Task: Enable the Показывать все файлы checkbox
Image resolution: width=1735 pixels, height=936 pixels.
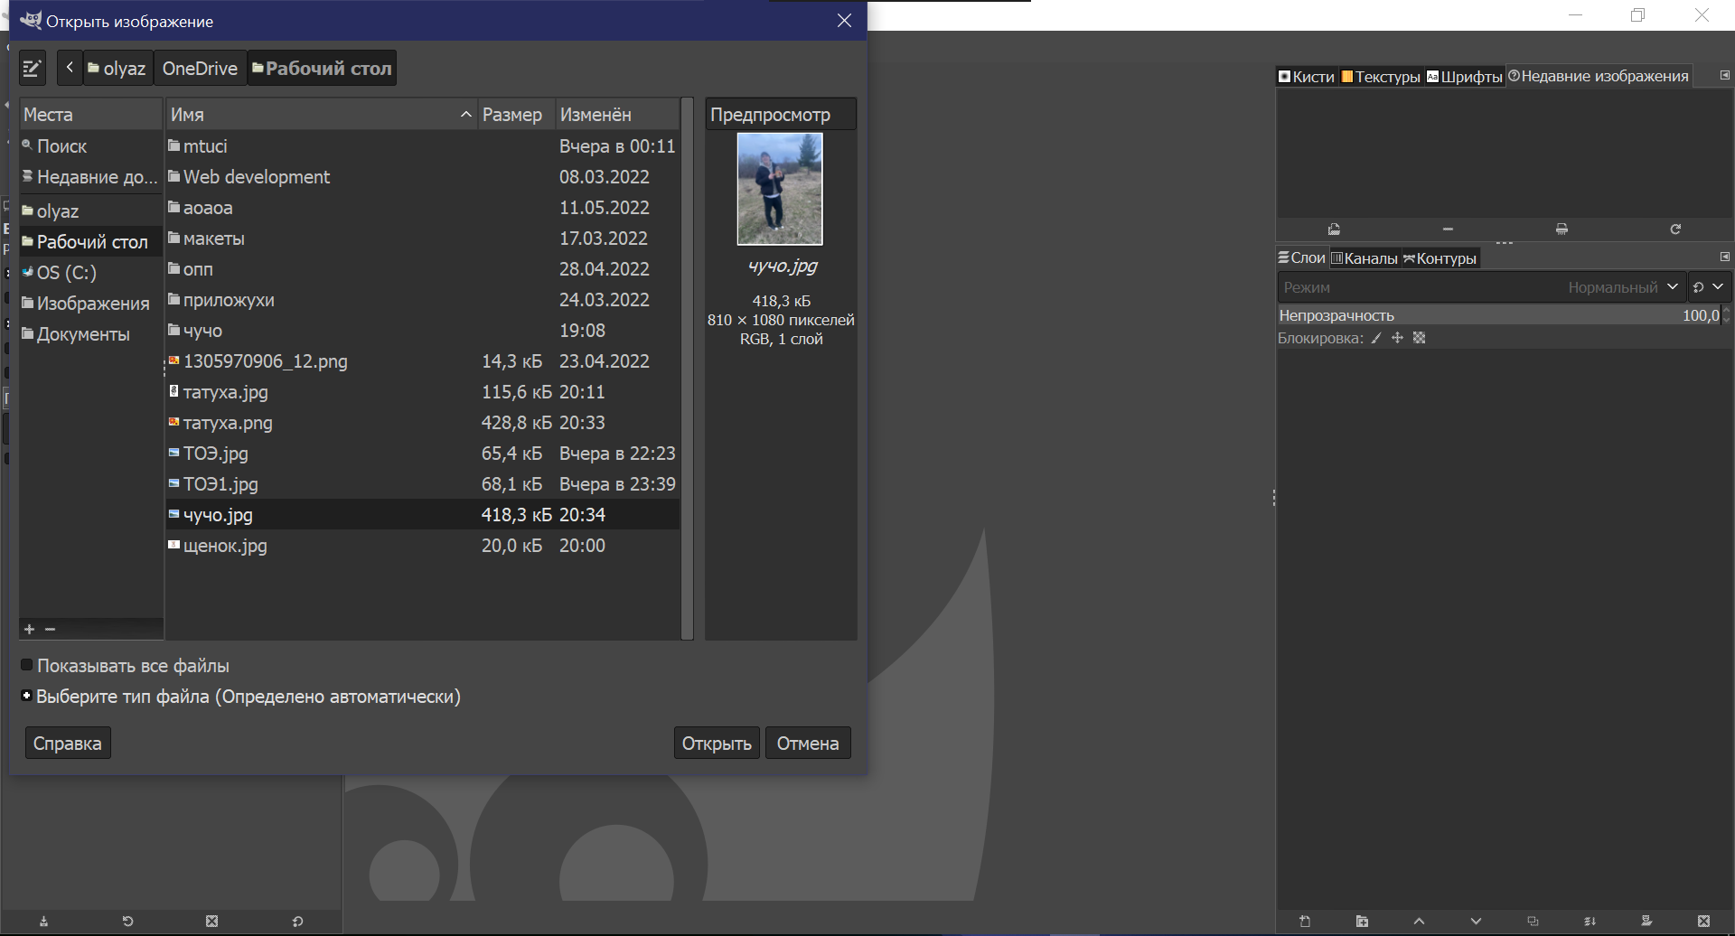Action: tap(27, 665)
